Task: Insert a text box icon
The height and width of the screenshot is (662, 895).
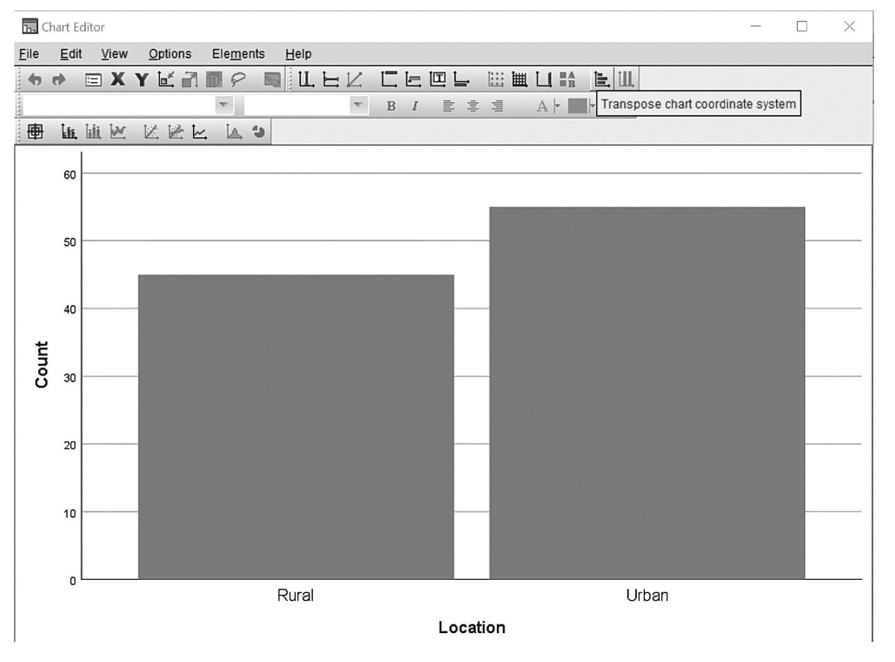Action: click(x=437, y=79)
